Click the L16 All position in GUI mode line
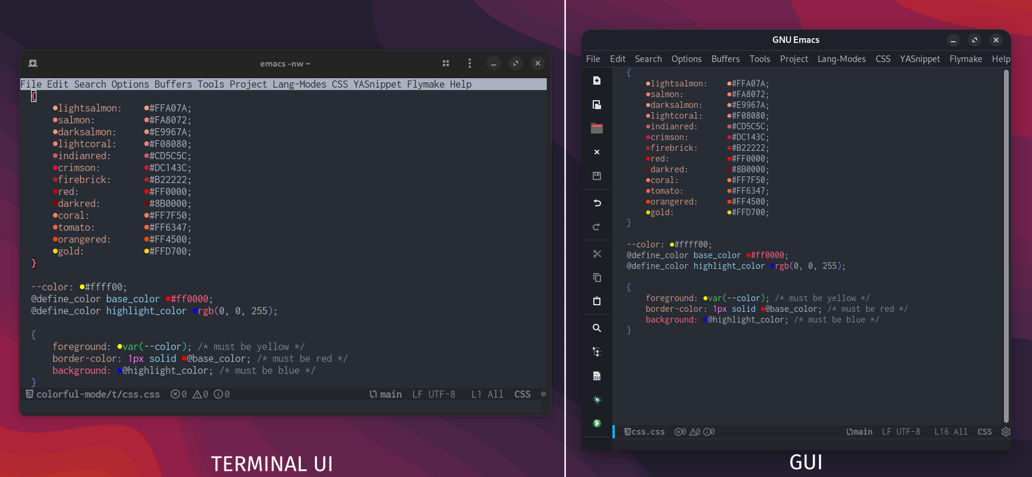The image size is (1032, 477). tap(951, 432)
